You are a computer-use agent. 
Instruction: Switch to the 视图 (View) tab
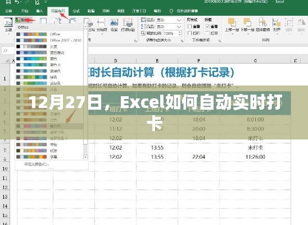coord(120,11)
